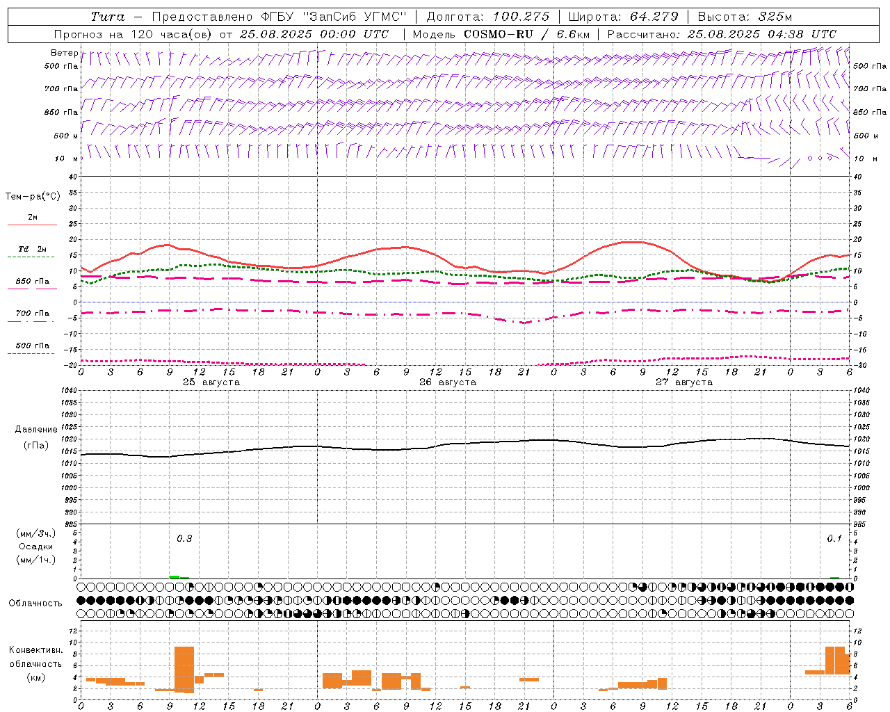Screen dimensions: 890x712
Task: Click the line sample under "2м" legend
Action: coord(32,225)
